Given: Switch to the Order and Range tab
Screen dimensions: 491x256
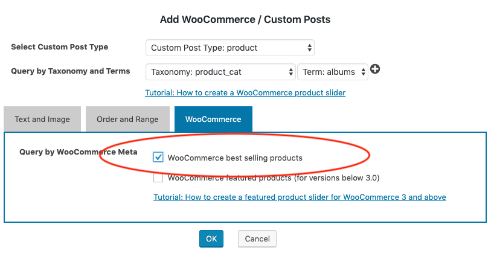Looking at the screenshot, I should point(127,119).
